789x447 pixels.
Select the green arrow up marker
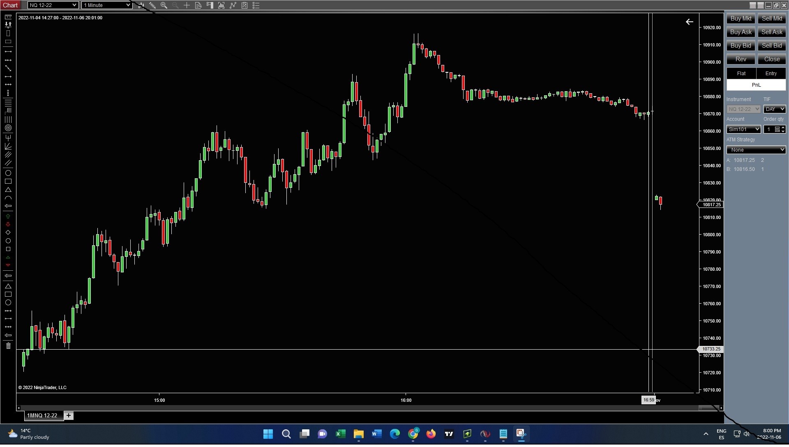pos(8,216)
